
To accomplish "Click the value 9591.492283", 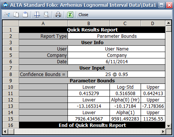I will point(125,119).
